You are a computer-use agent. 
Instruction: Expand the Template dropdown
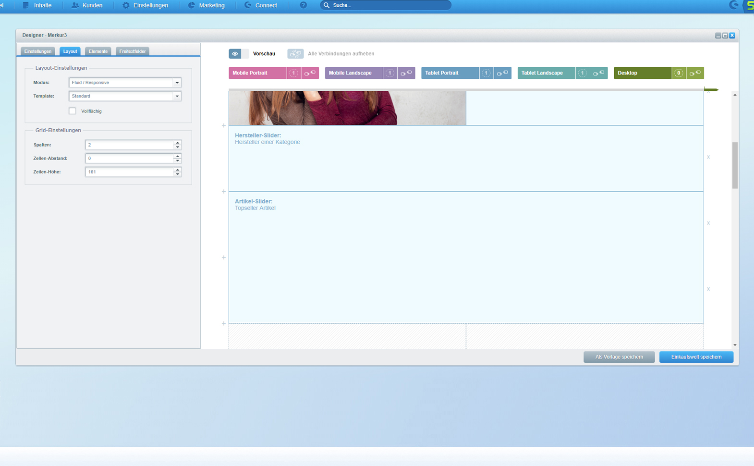coord(177,96)
